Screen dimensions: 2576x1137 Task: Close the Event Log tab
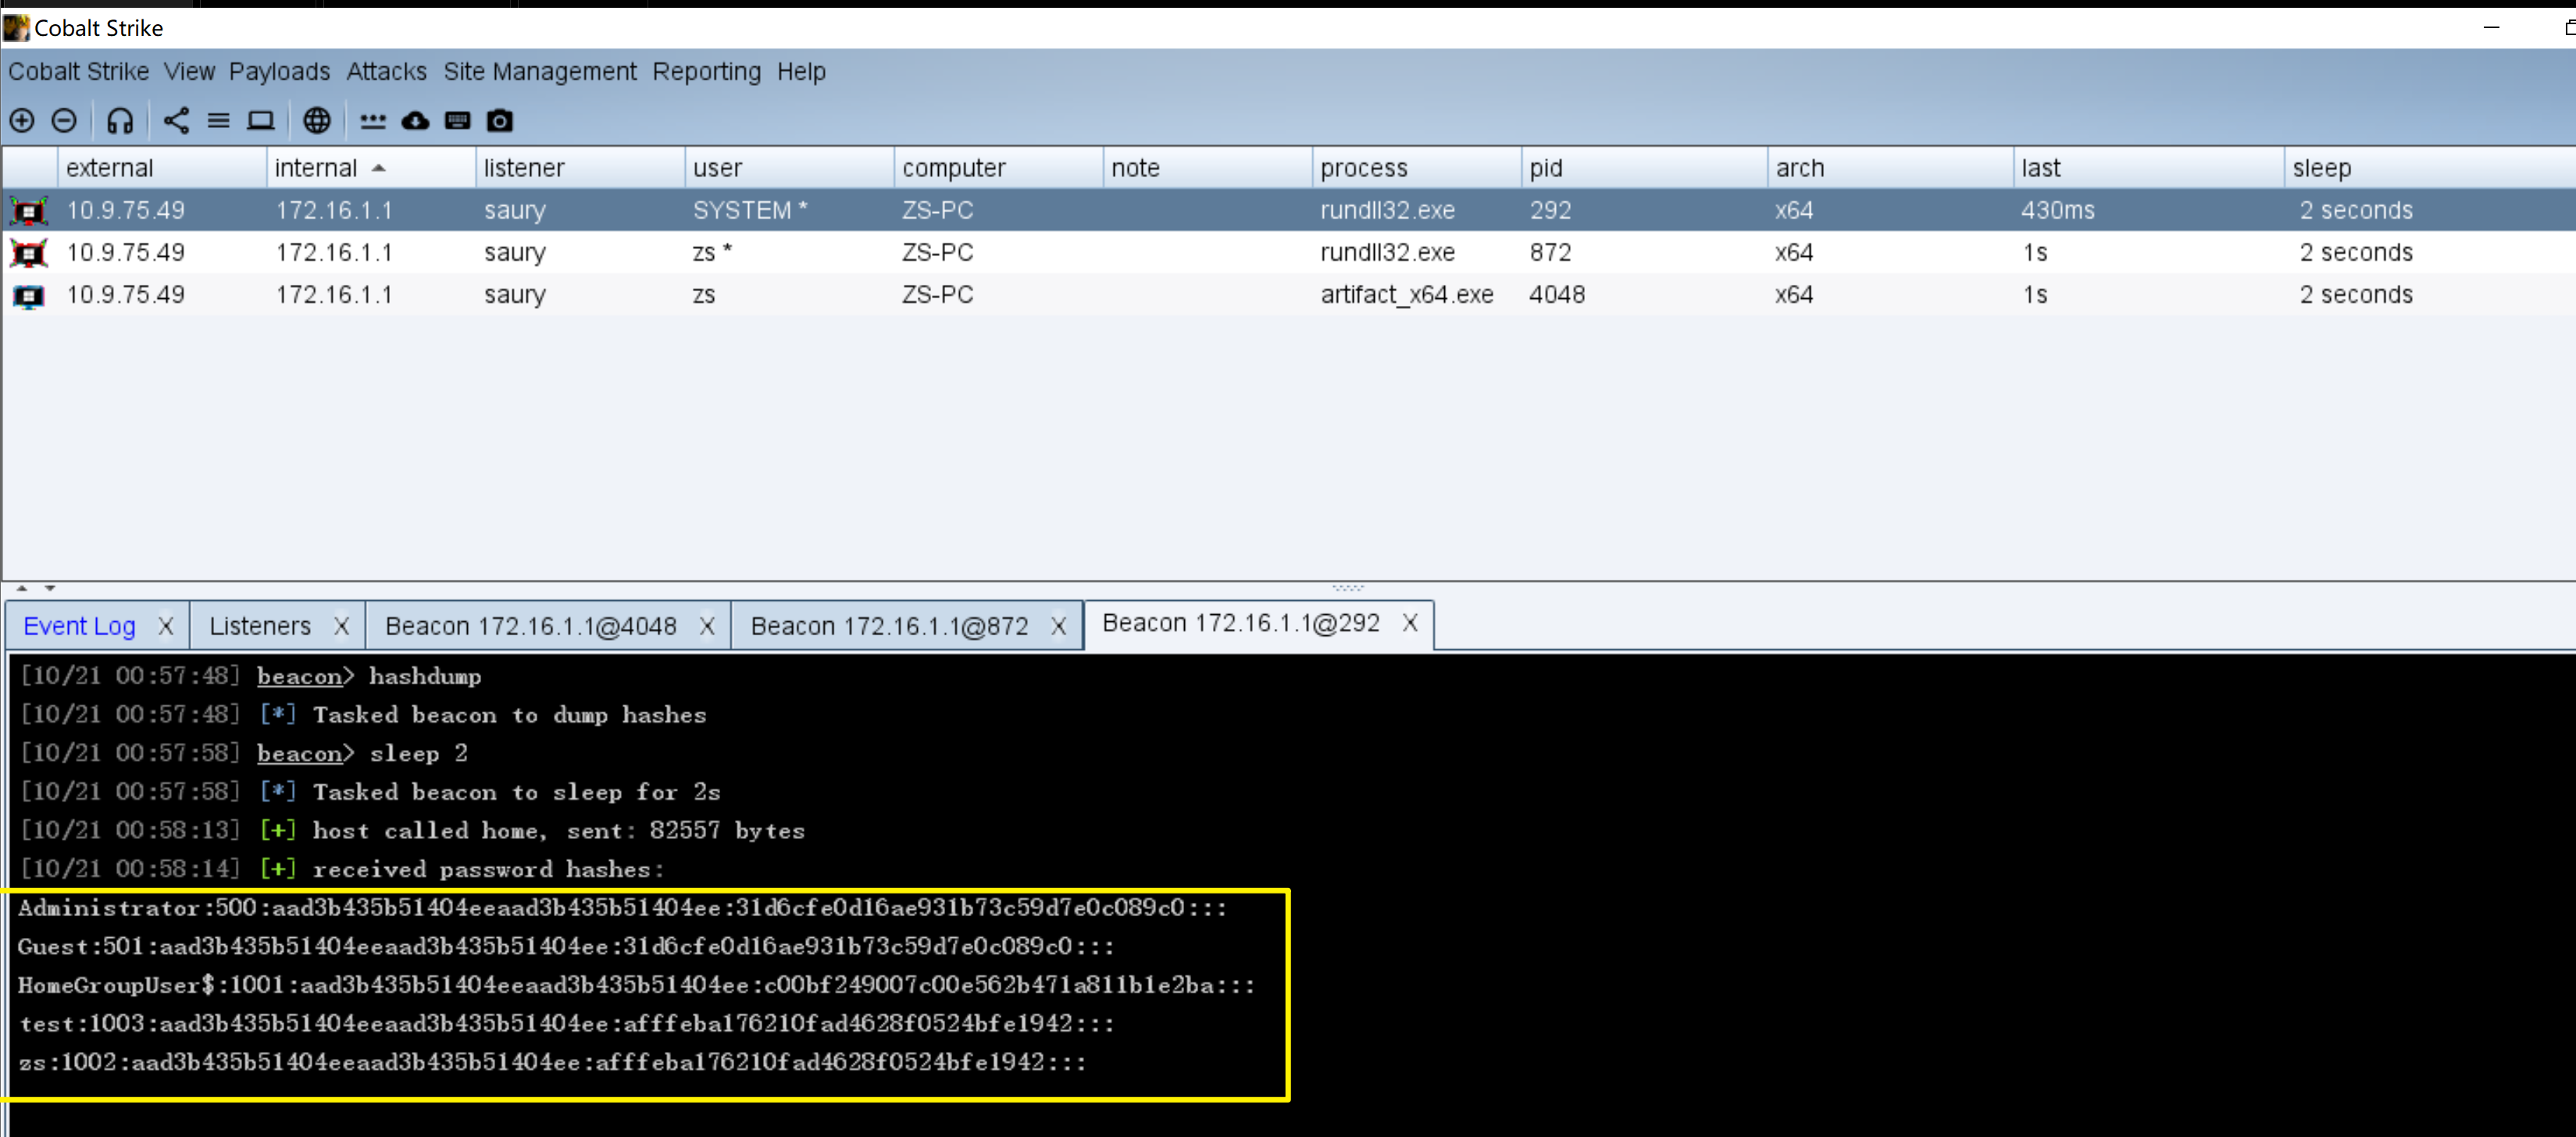click(x=166, y=627)
